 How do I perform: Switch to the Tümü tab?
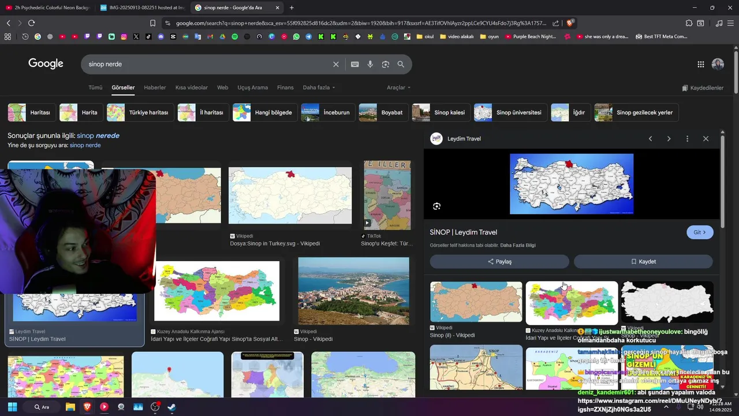click(95, 88)
